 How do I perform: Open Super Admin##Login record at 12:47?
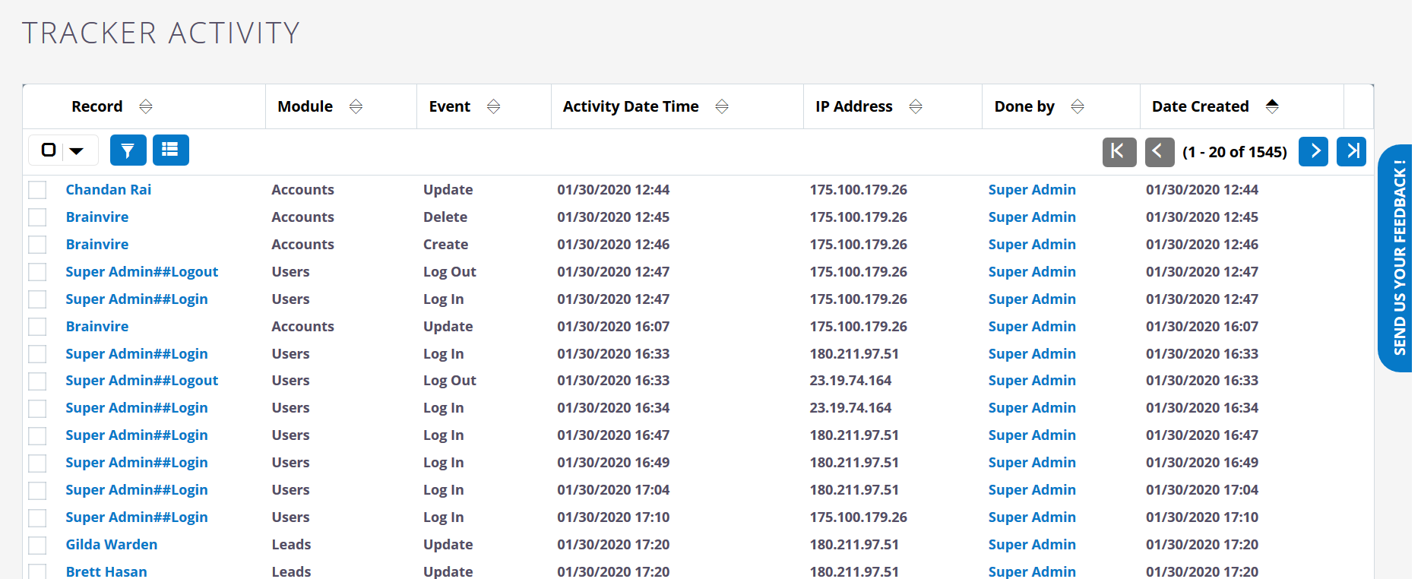[137, 299]
